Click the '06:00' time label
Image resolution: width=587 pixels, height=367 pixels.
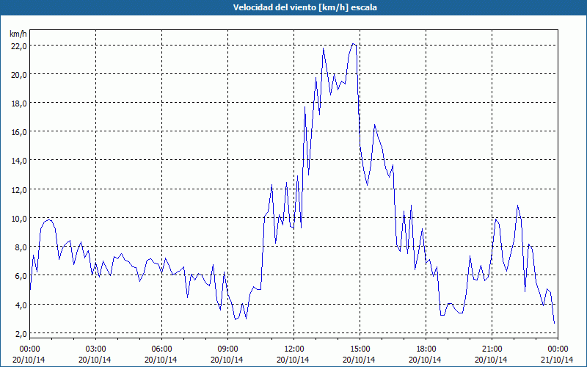click(x=161, y=349)
